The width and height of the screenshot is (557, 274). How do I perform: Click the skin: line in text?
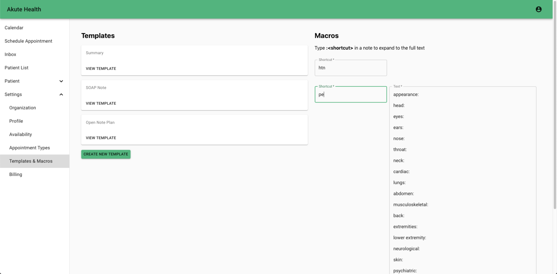coord(398,260)
